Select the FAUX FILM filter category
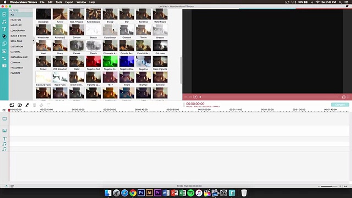This screenshot has height=198, width=352. (x=16, y=20)
